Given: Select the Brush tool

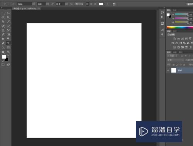Looking at the screenshot, I should coord(8,26).
